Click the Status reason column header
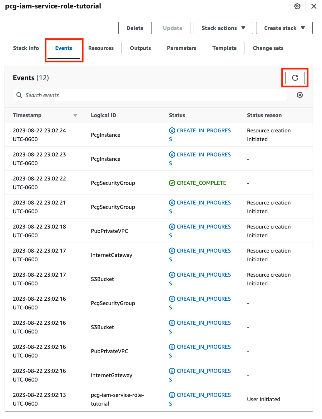 [x=264, y=115]
